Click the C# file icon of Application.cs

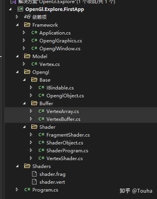click(x=34, y=33)
